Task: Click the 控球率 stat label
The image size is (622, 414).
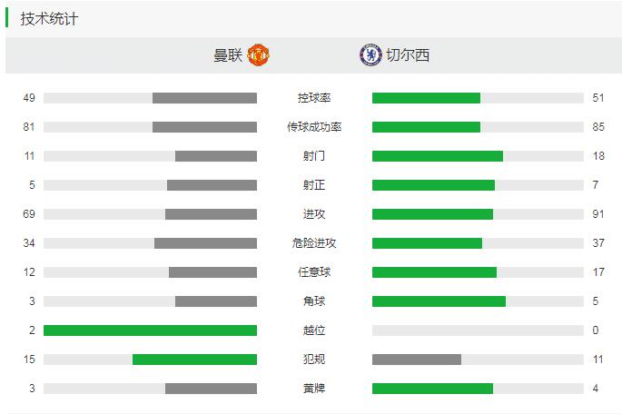Action: click(x=314, y=98)
